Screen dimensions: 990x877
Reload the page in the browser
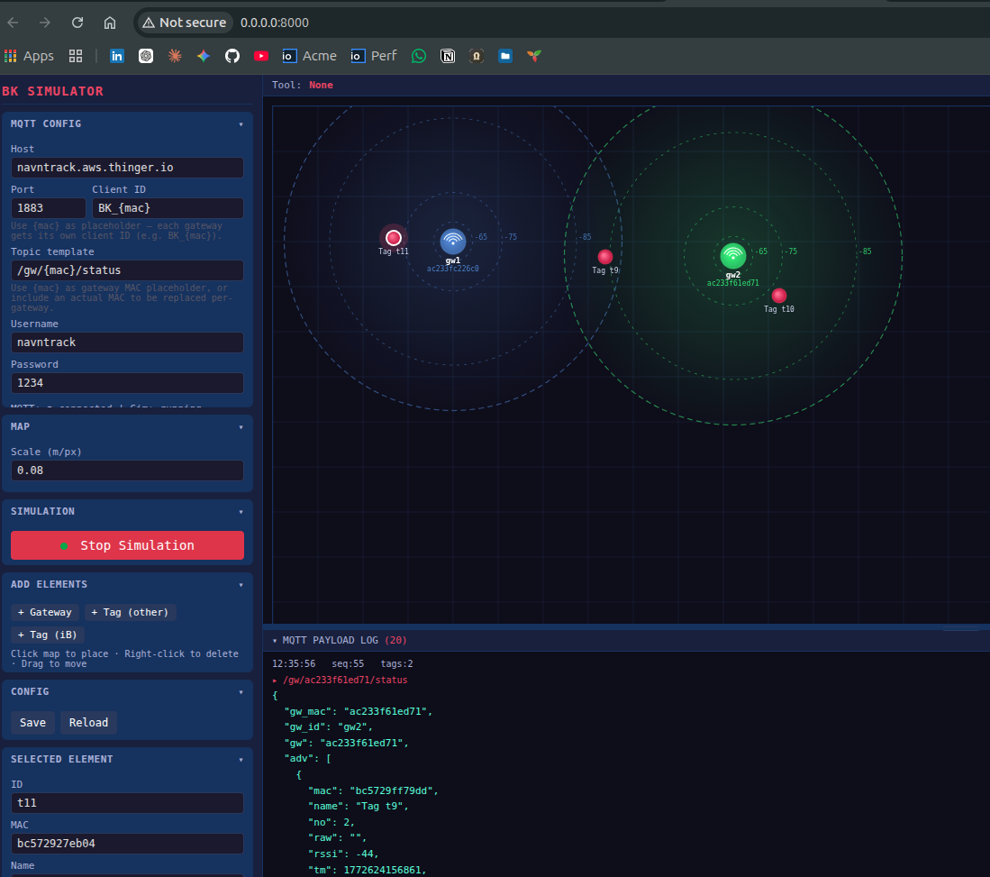(77, 23)
